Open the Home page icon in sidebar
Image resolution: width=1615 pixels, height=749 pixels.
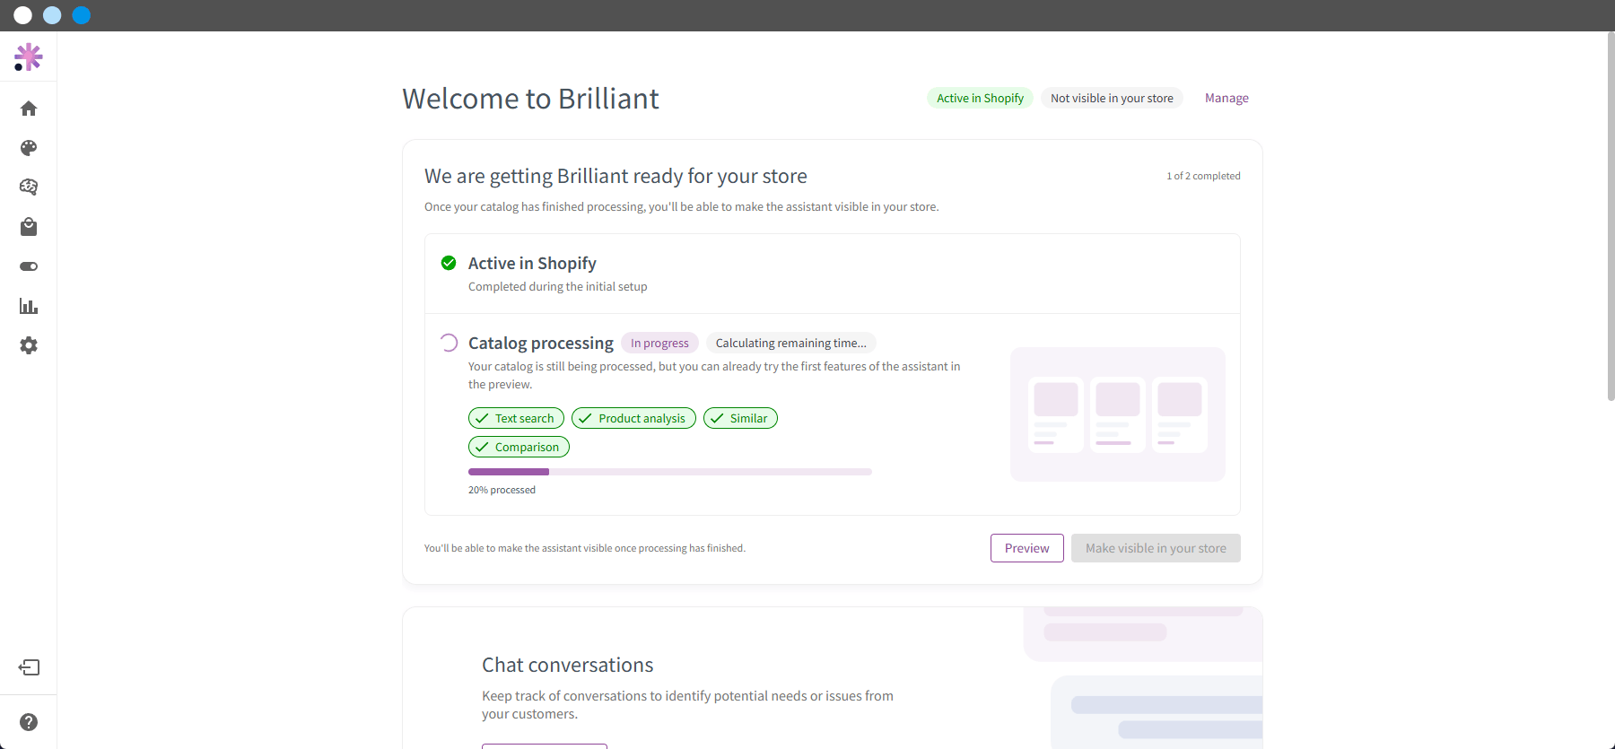point(29,109)
